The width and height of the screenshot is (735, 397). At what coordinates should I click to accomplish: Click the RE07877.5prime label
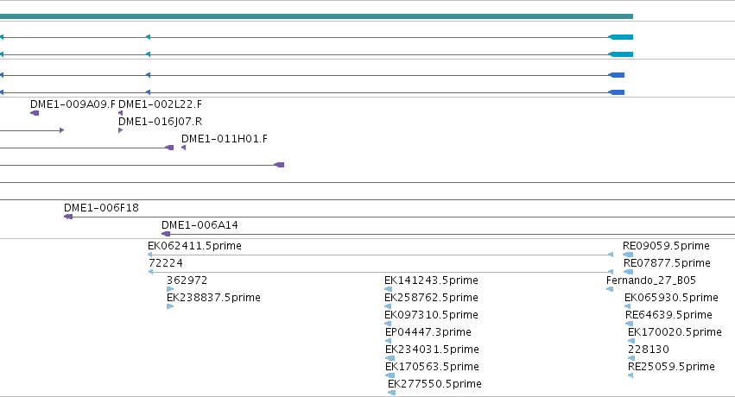pos(667,263)
